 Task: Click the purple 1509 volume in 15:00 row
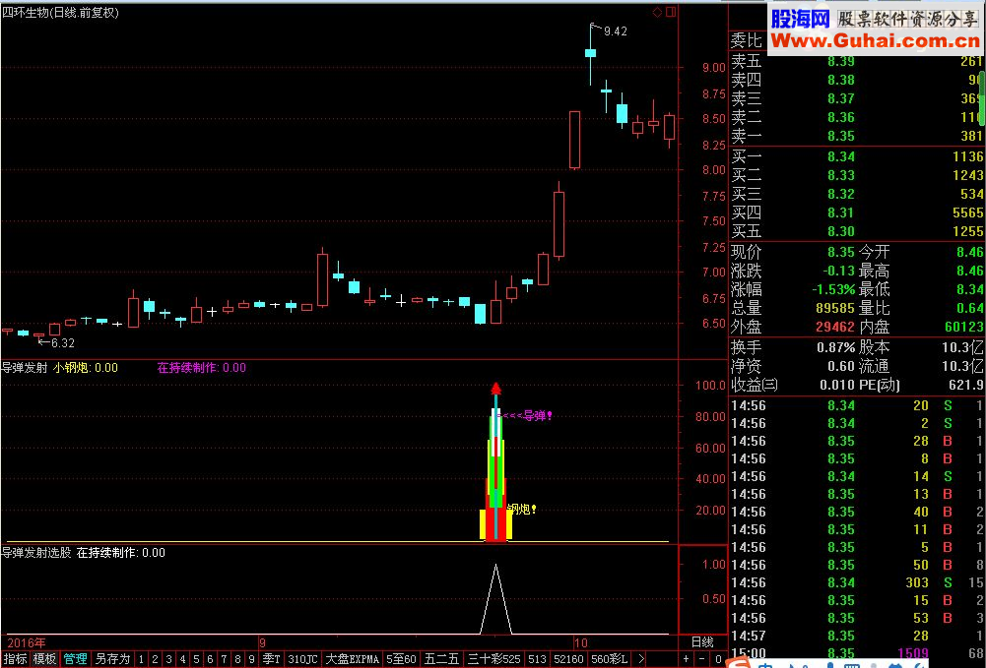[x=915, y=653]
